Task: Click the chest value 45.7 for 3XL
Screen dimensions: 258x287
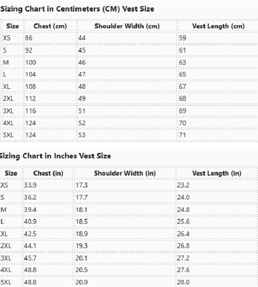Action: [30, 258]
